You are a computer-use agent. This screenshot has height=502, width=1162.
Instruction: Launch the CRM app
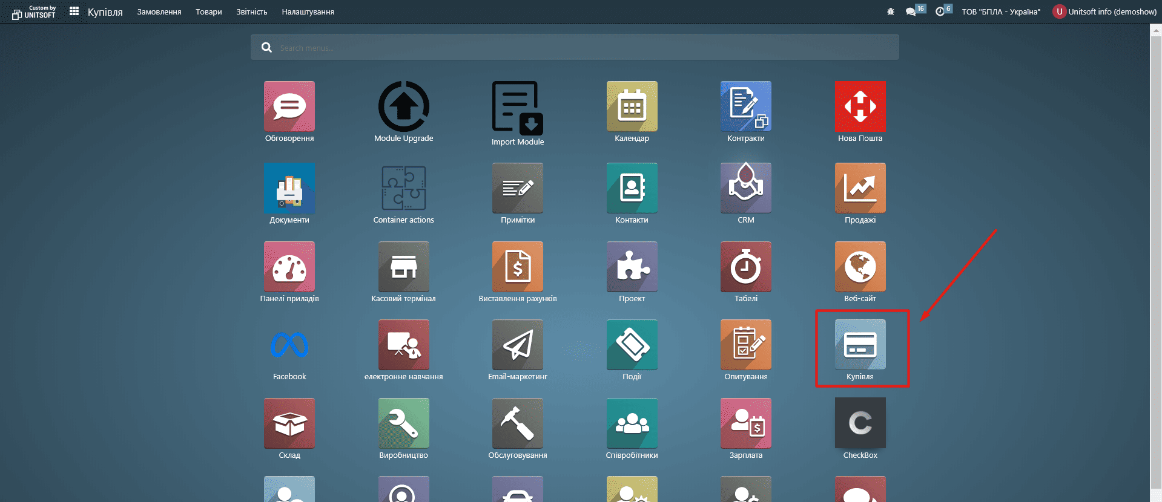pos(745,189)
